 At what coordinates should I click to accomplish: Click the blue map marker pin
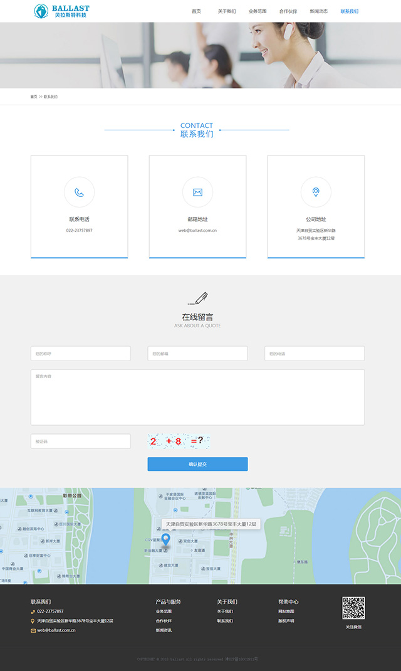click(165, 539)
